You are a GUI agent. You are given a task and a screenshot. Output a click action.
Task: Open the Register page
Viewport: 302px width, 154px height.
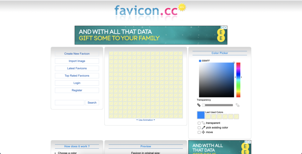(x=77, y=90)
